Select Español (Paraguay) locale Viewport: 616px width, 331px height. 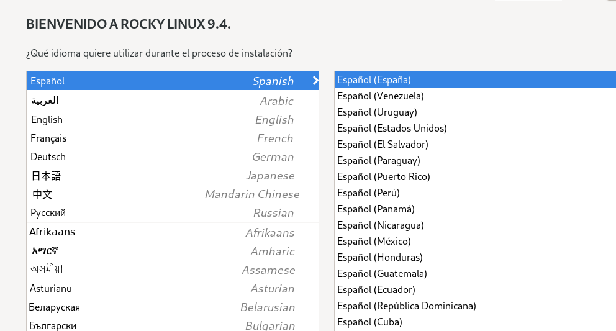(x=476, y=160)
